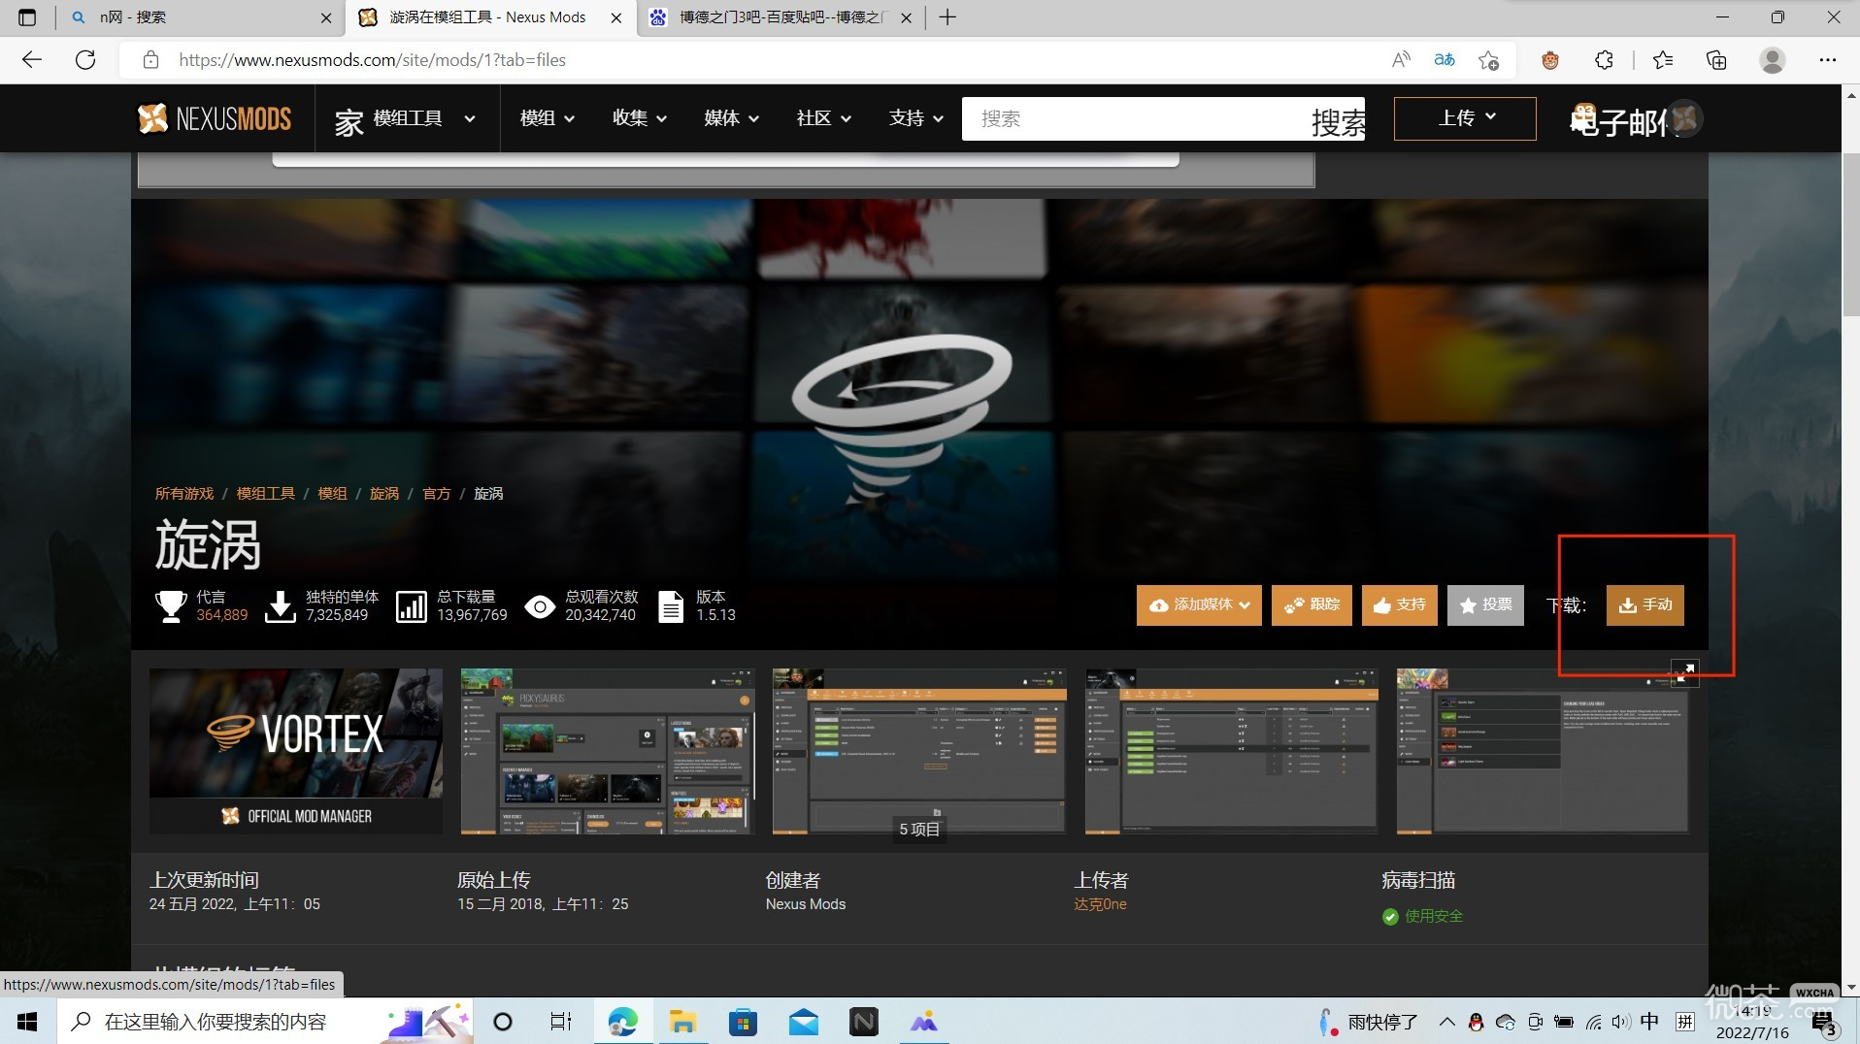Open the Vortex Official Mod Manager thumbnail

click(296, 751)
